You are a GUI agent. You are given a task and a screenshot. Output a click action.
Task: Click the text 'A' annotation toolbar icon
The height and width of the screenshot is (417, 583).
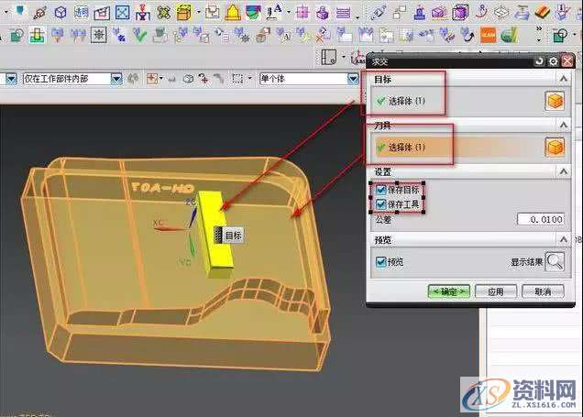pos(274,12)
